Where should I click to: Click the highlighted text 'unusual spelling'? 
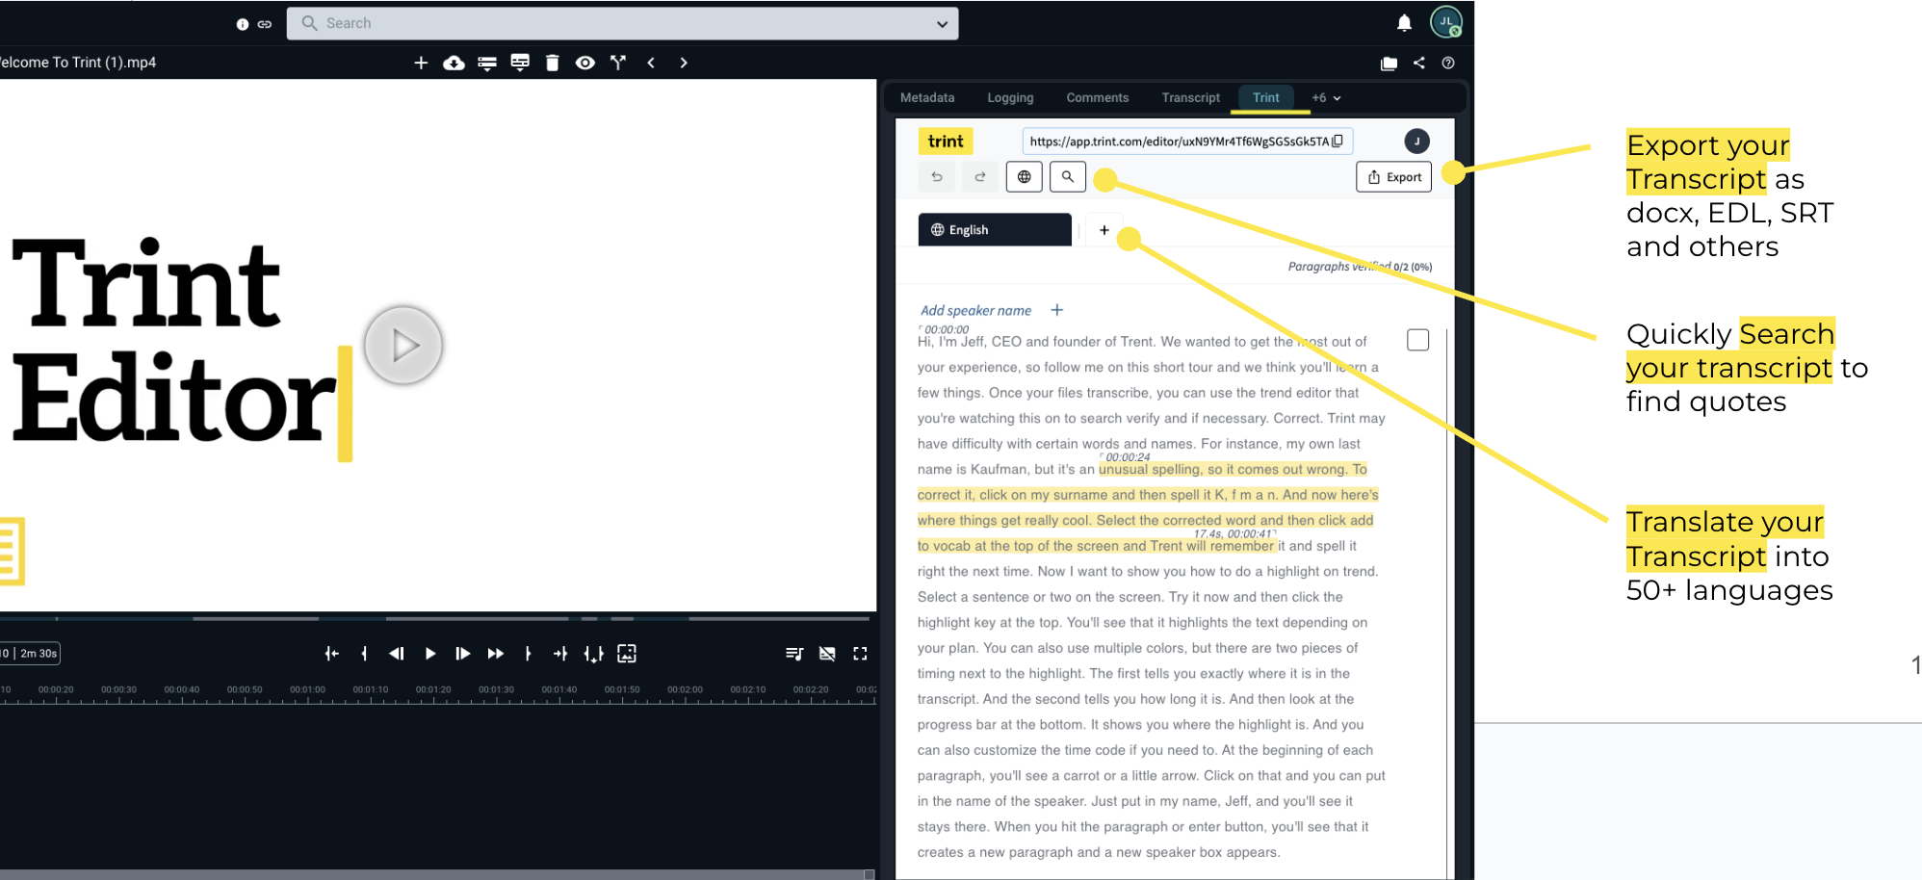click(x=1150, y=469)
